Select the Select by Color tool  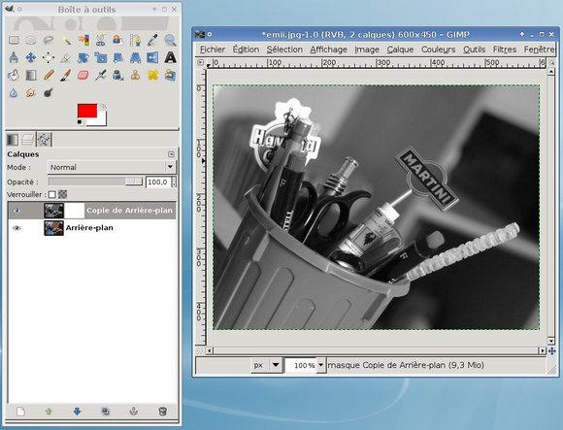(x=83, y=40)
